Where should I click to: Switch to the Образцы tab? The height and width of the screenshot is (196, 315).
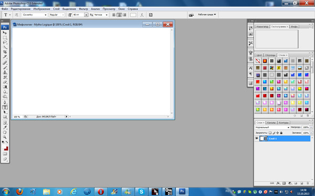270,55
